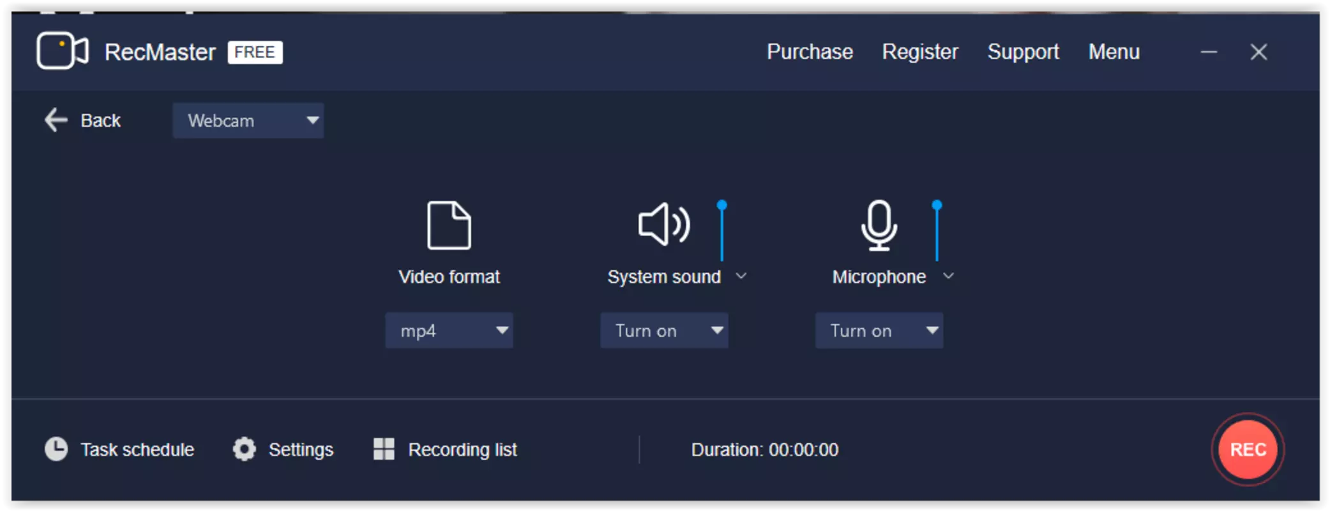This screenshot has width=1330, height=511.
Task: Click the Settings gear icon
Action: pyautogui.click(x=244, y=449)
